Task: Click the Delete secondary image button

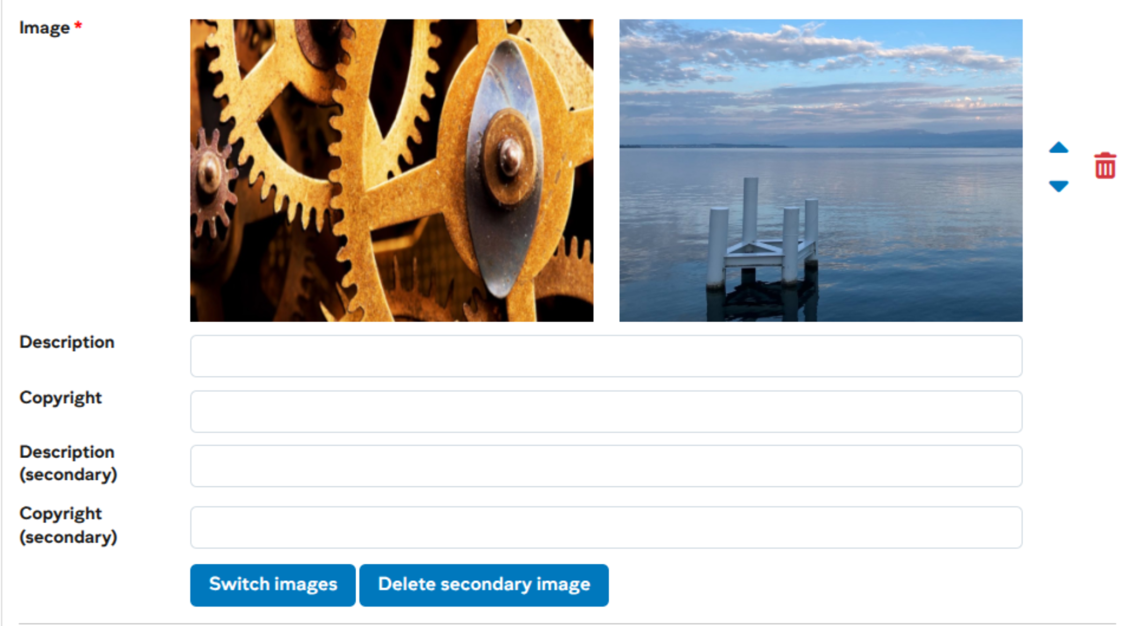Action: (x=484, y=585)
